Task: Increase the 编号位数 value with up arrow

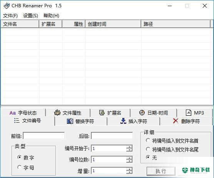Action: click(129, 158)
